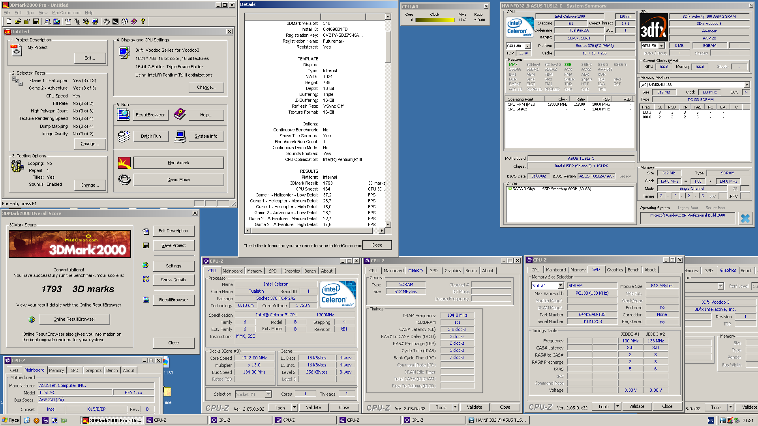Click the blue X close icon in HWiNFO32
This screenshot has width=758, height=426.
745,218
